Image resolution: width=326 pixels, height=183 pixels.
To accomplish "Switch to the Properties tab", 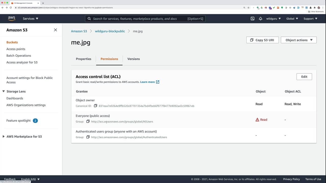I will 84,59.
